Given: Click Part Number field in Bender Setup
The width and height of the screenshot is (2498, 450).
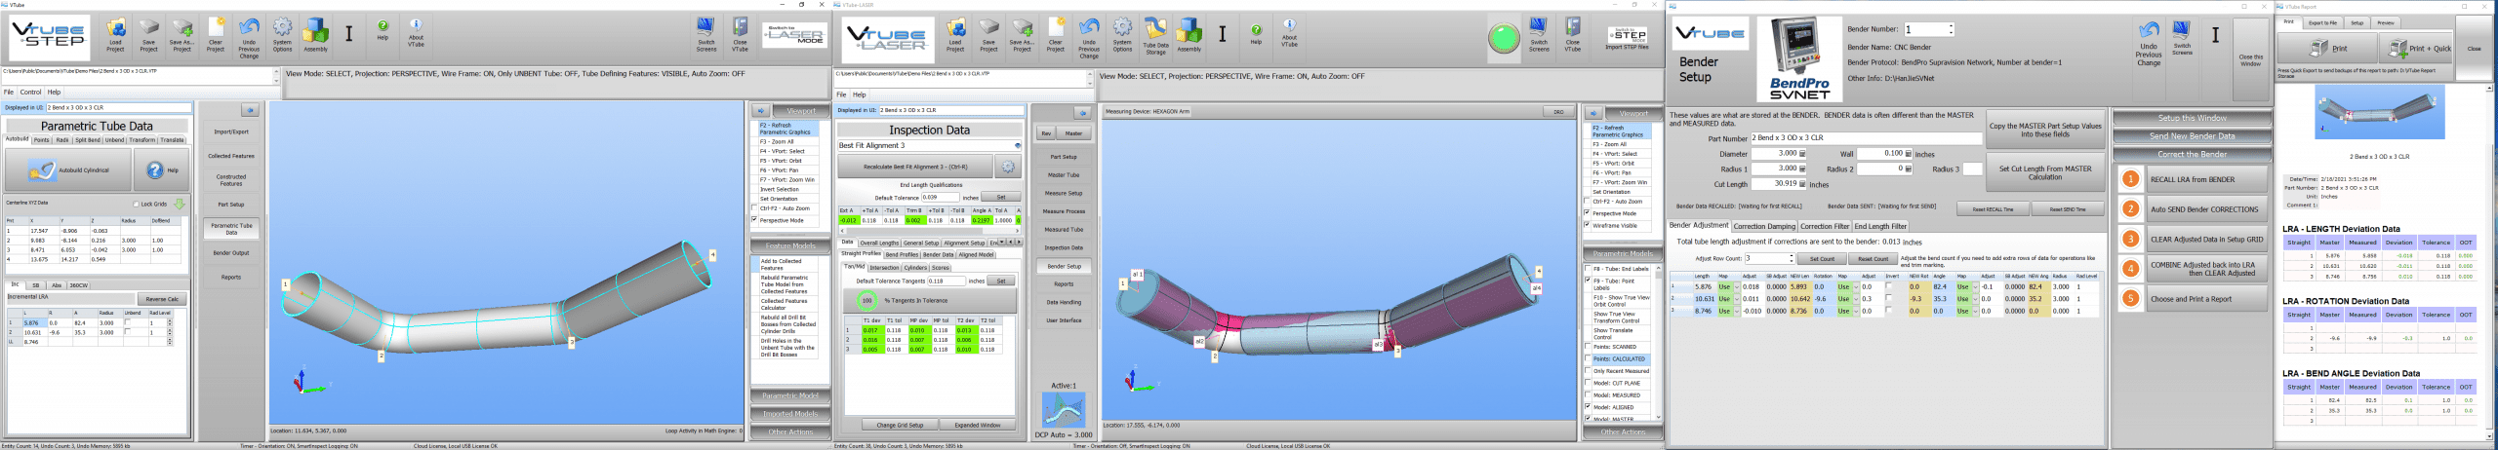Looking at the screenshot, I should point(1866,138).
